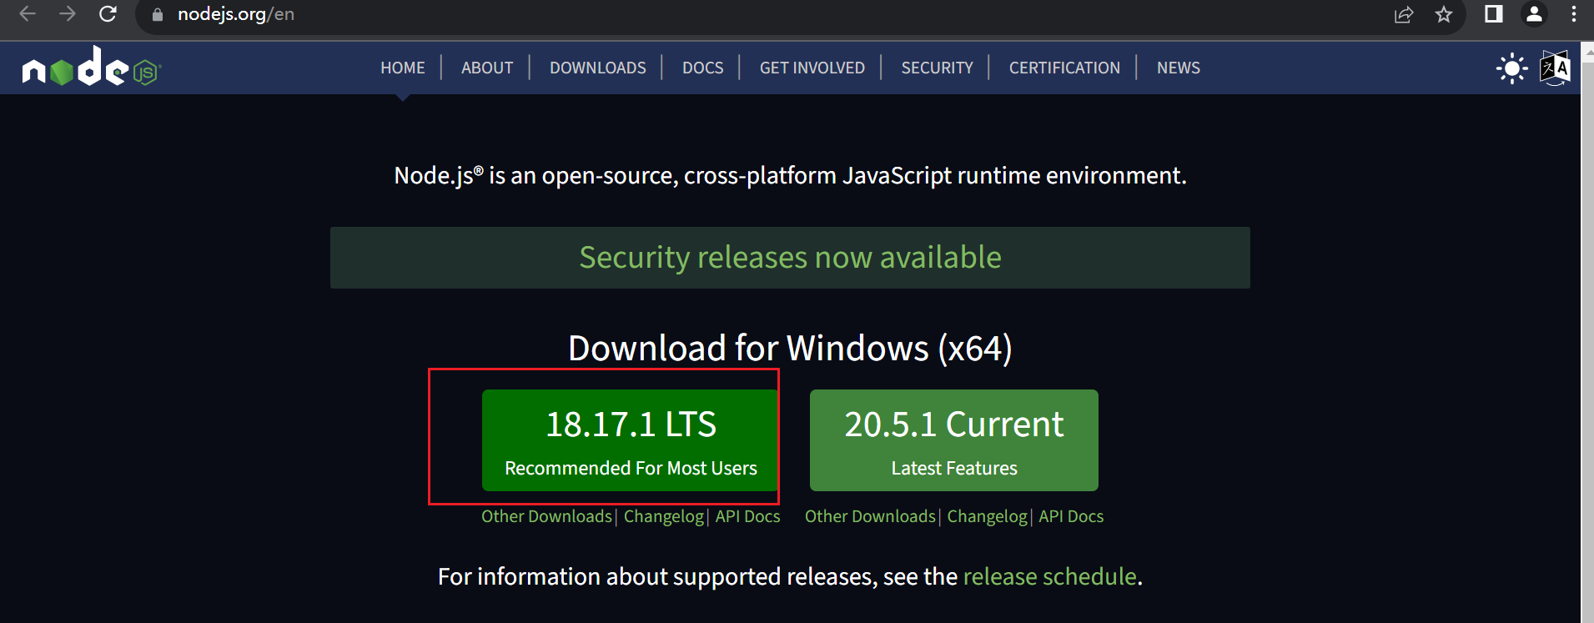Bookmark this page with the star
The height and width of the screenshot is (623, 1594).
coord(1444,14)
